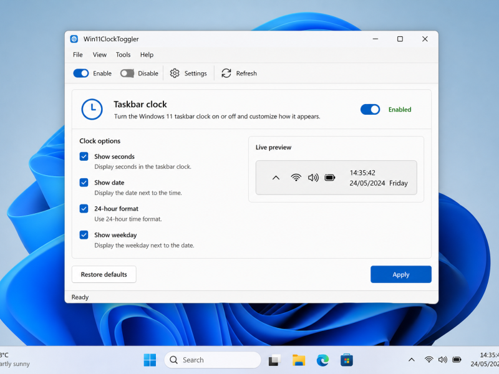Click the Settings gear icon in toolbar
Image resolution: width=499 pixels, height=374 pixels.
click(175, 74)
